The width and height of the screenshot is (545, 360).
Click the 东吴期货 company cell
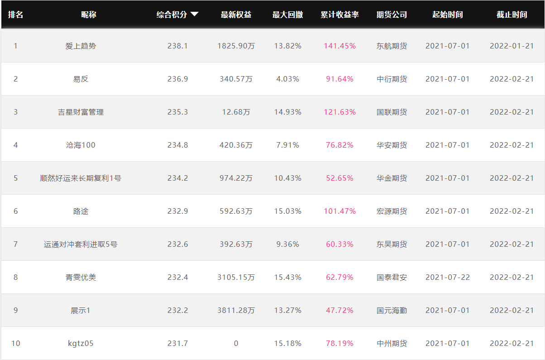coord(392,244)
